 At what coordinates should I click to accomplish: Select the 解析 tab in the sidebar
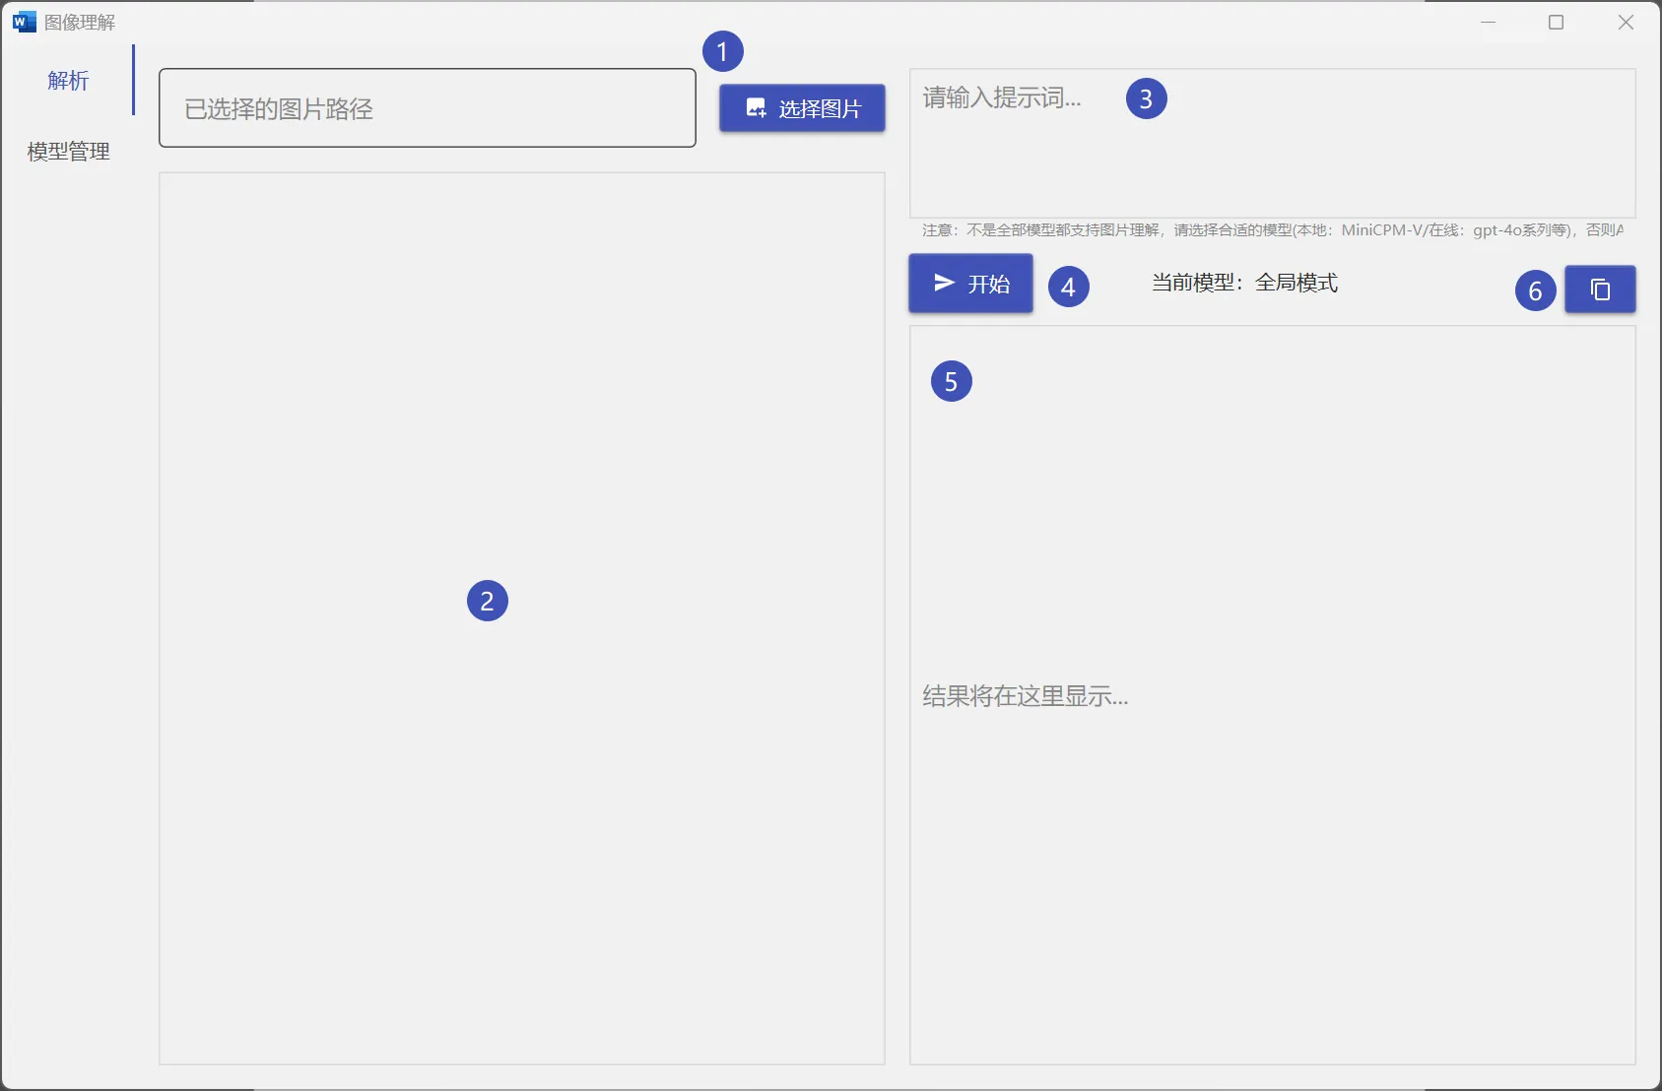67,81
